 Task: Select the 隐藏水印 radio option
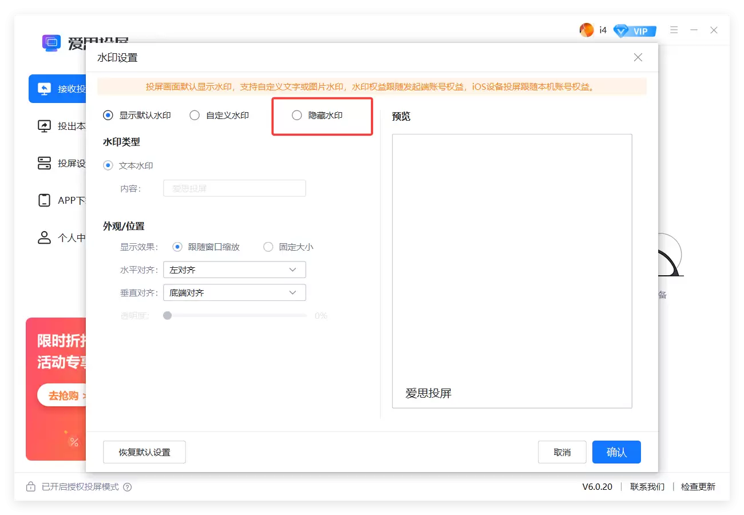tap(296, 115)
